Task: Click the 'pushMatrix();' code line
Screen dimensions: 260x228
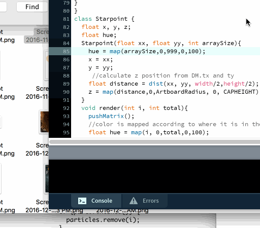Action: (x=111, y=116)
